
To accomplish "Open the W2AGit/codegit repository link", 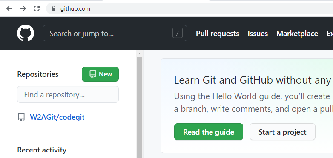I will (57, 117).
